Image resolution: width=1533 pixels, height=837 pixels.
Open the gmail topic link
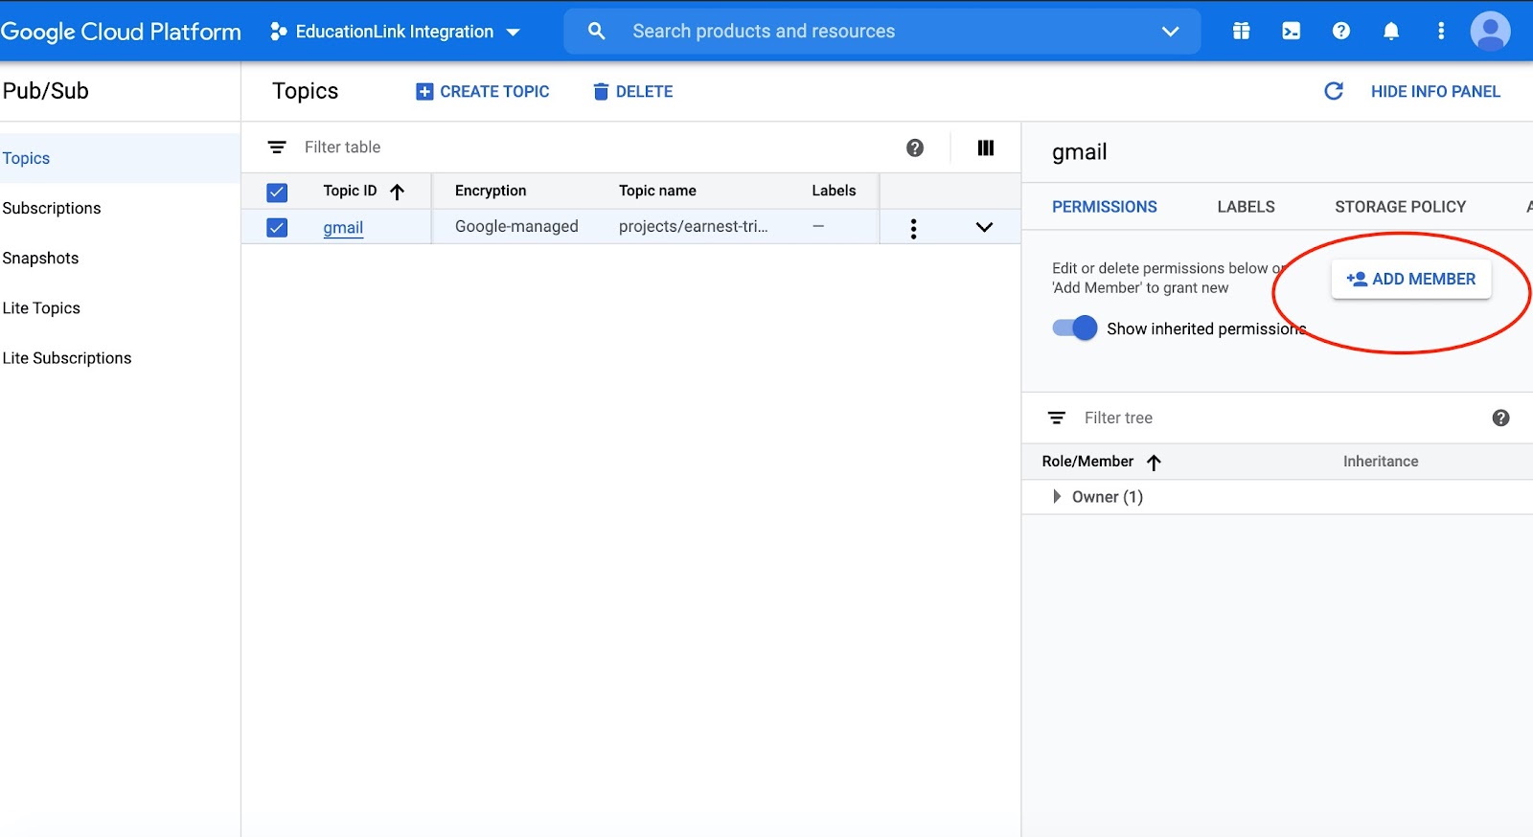coord(343,228)
